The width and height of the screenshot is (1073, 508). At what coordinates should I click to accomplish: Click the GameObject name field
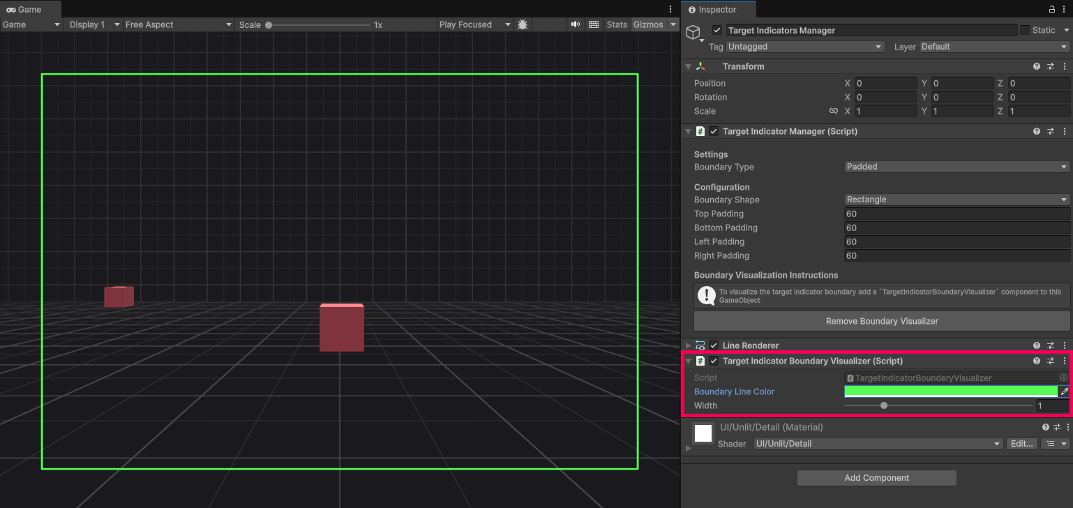click(871, 30)
